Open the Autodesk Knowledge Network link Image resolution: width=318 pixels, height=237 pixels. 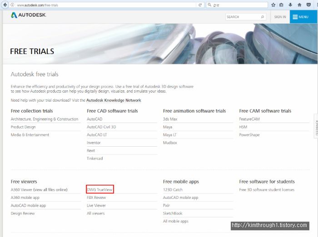coord(114,100)
